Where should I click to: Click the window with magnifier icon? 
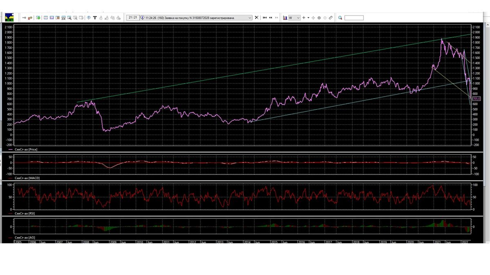click(x=69, y=18)
